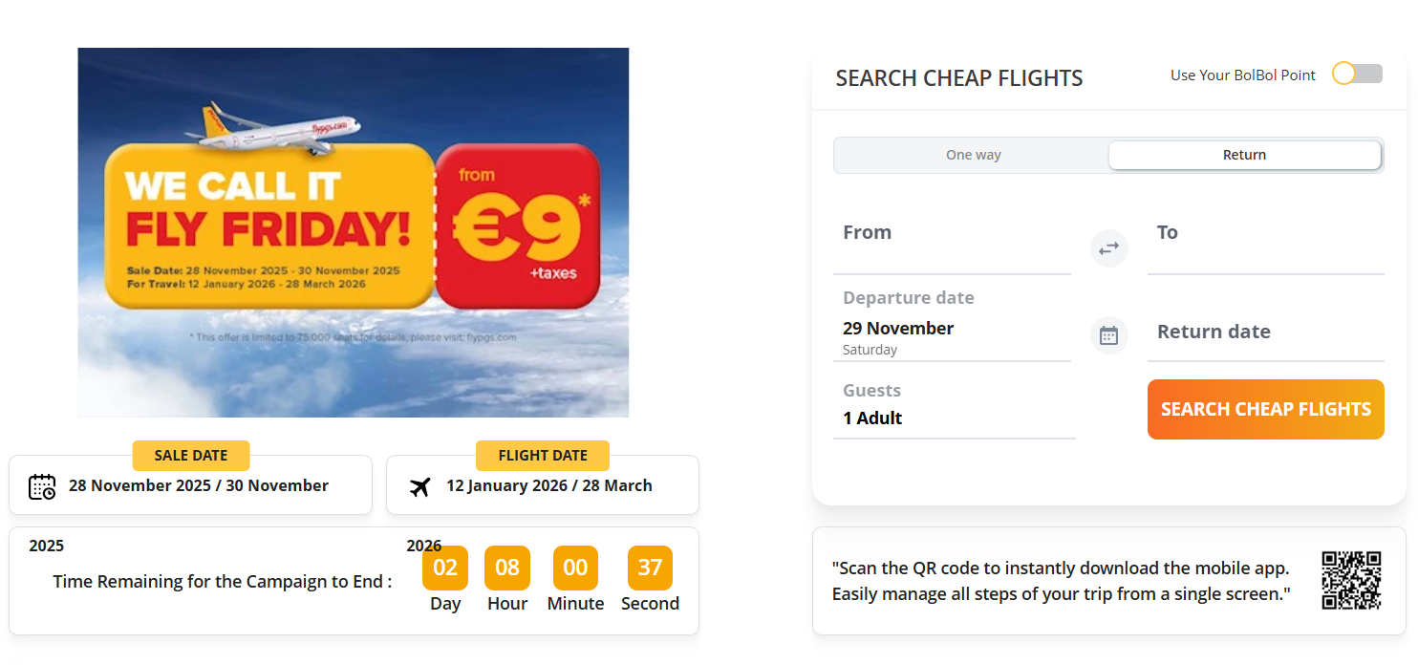Select the Return trip option
The image size is (1418, 665).
[x=1244, y=155]
